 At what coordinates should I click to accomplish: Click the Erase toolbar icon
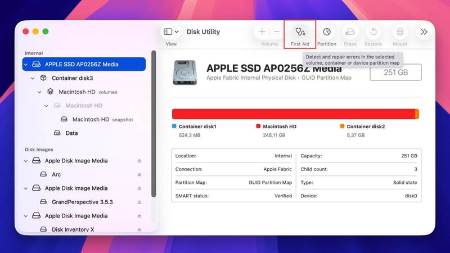pyautogui.click(x=350, y=32)
